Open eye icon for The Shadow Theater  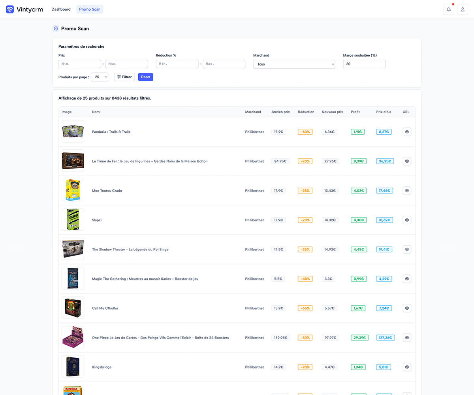pos(407,250)
